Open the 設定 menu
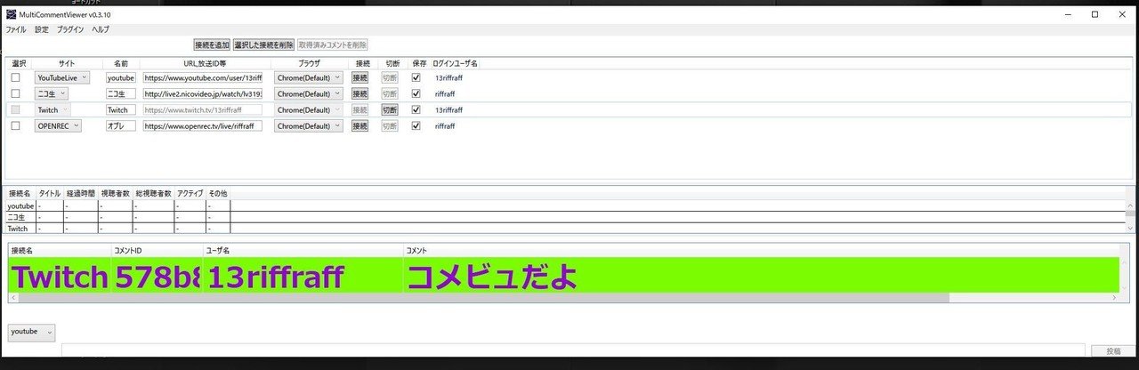This screenshot has width=1139, height=370. tap(42, 29)
